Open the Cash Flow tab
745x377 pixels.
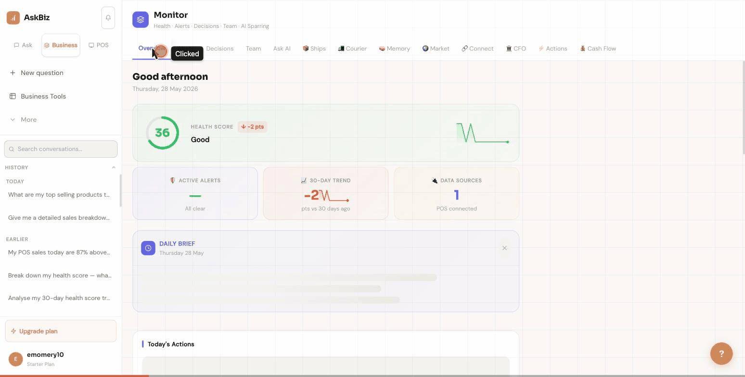click(x=598, y=49)
